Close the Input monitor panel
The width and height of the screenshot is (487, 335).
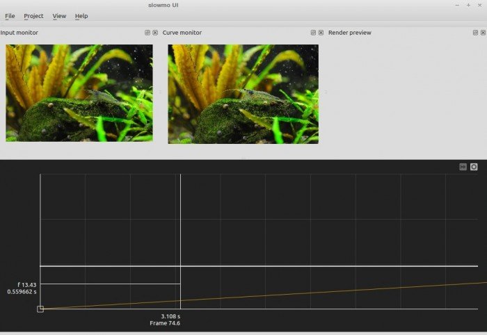(x=155, y=33)
